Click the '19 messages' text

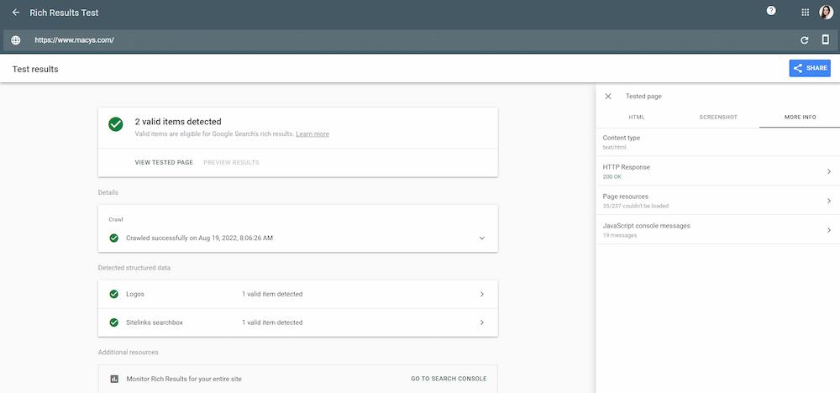620,235
